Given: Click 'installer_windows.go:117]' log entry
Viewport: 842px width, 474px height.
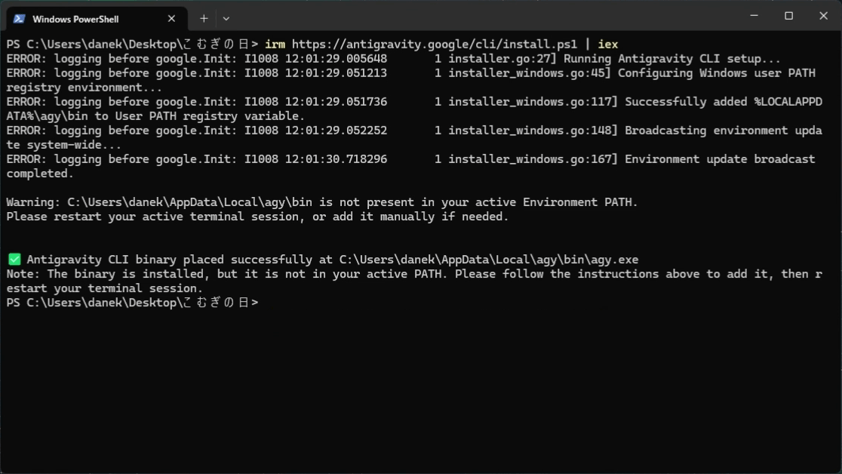Looking at the screenshot, I should (533, 102).
